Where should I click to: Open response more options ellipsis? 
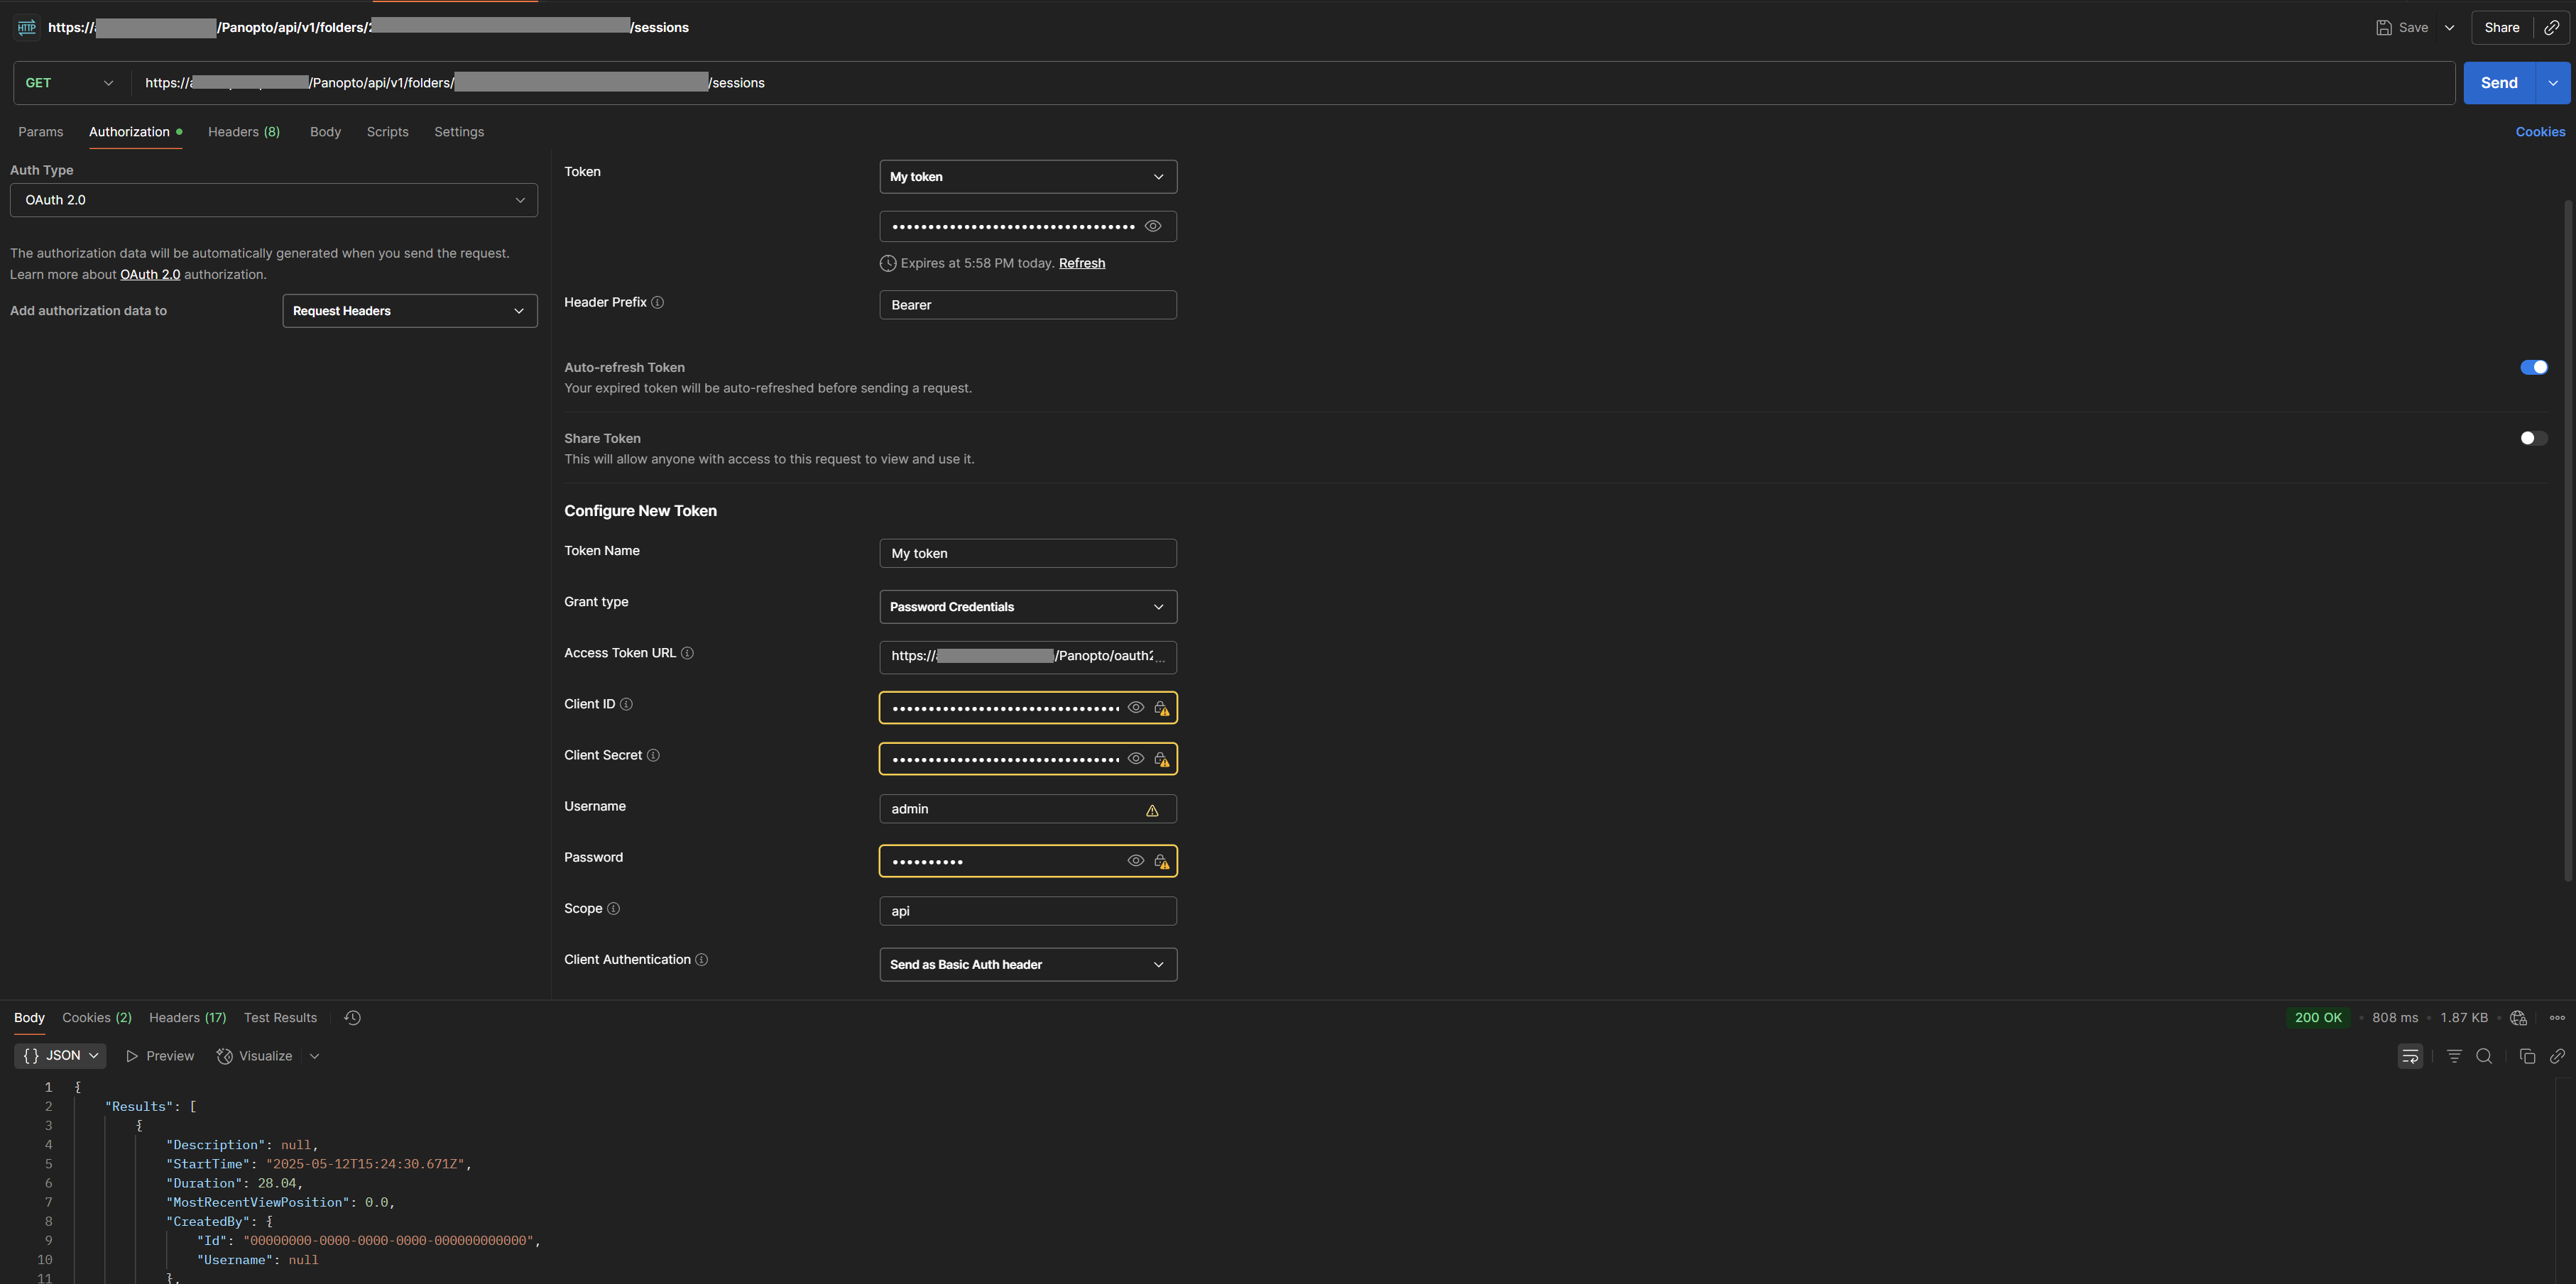[2557, 1017]
